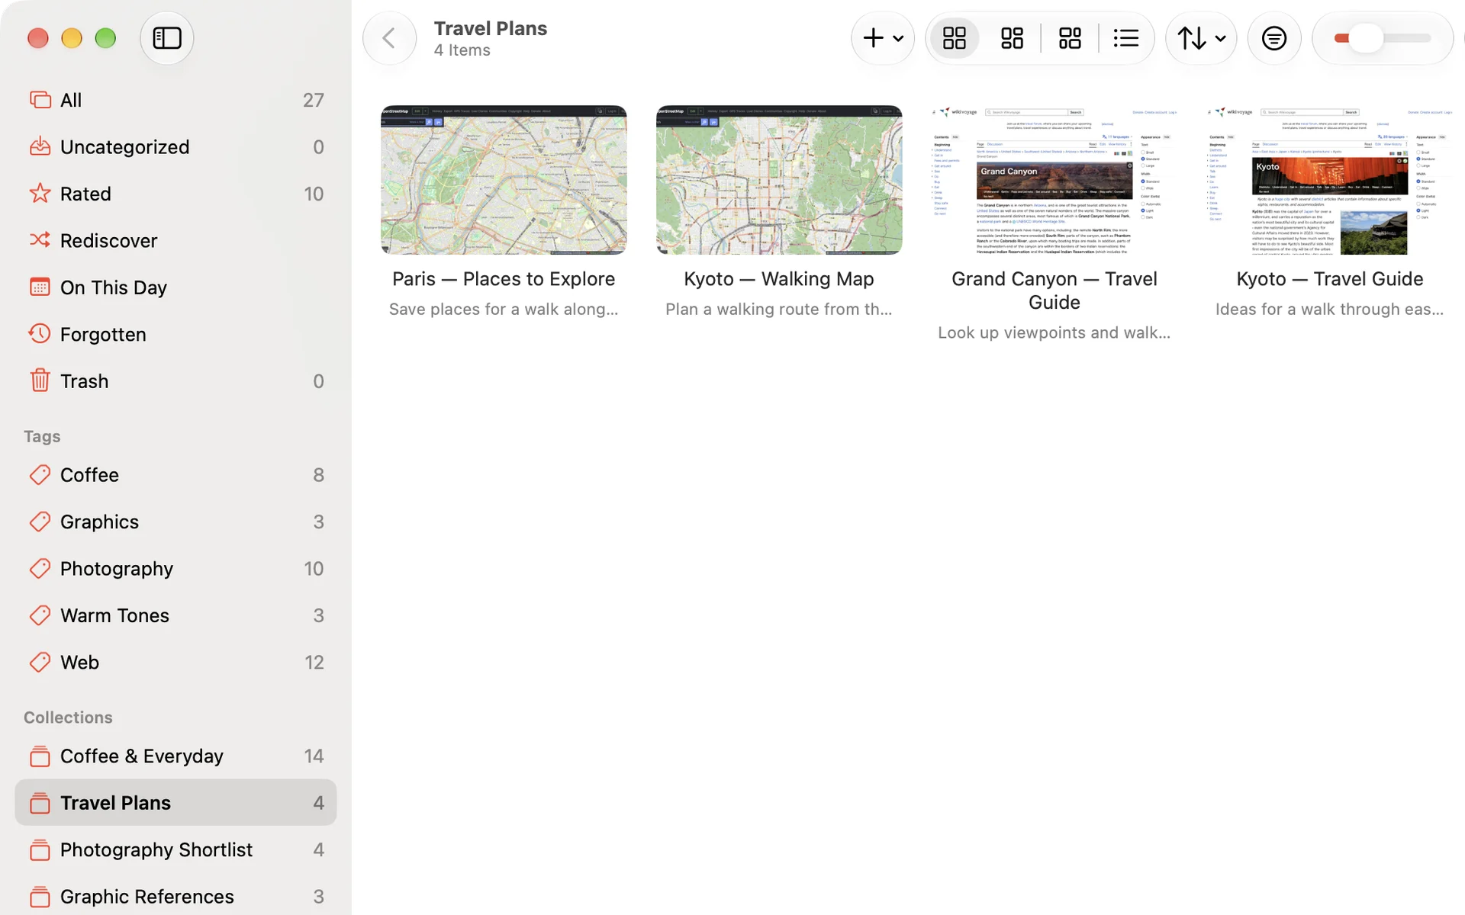Click the '4 Items' count label

[x=462, y=50]
